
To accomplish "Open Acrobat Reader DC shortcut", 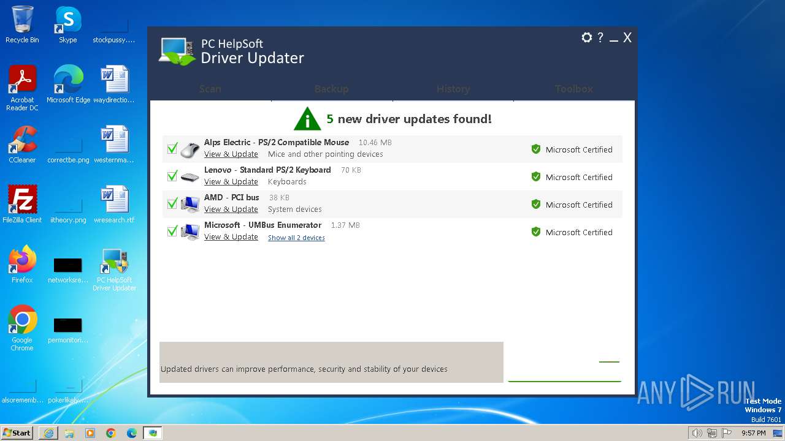I will point(22,88).
